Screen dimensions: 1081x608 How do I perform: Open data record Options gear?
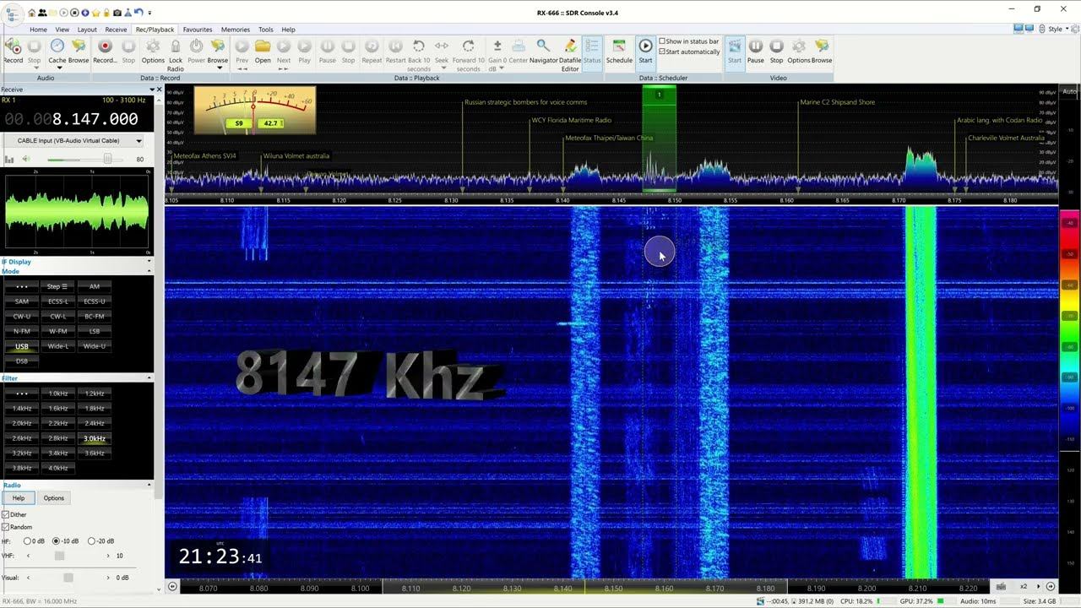tap(153, 51)
